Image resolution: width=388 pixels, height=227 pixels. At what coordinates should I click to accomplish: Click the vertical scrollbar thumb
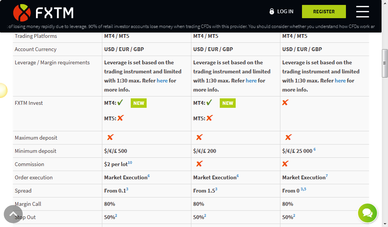coord(385,64)
